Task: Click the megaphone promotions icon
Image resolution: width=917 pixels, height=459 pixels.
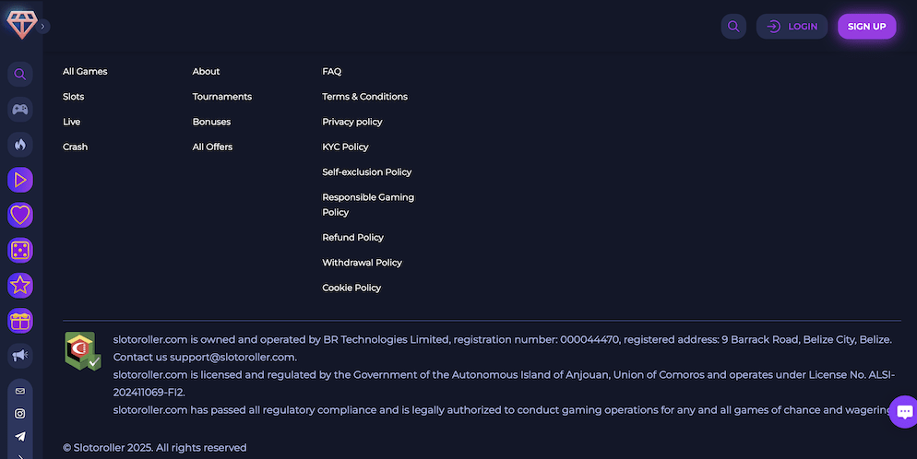Action: tap(20, 355)
